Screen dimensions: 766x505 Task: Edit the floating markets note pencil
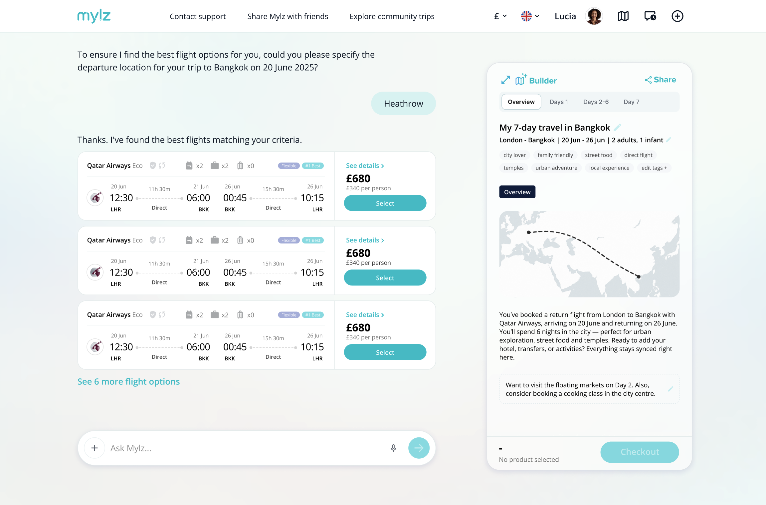pos(670,389)
